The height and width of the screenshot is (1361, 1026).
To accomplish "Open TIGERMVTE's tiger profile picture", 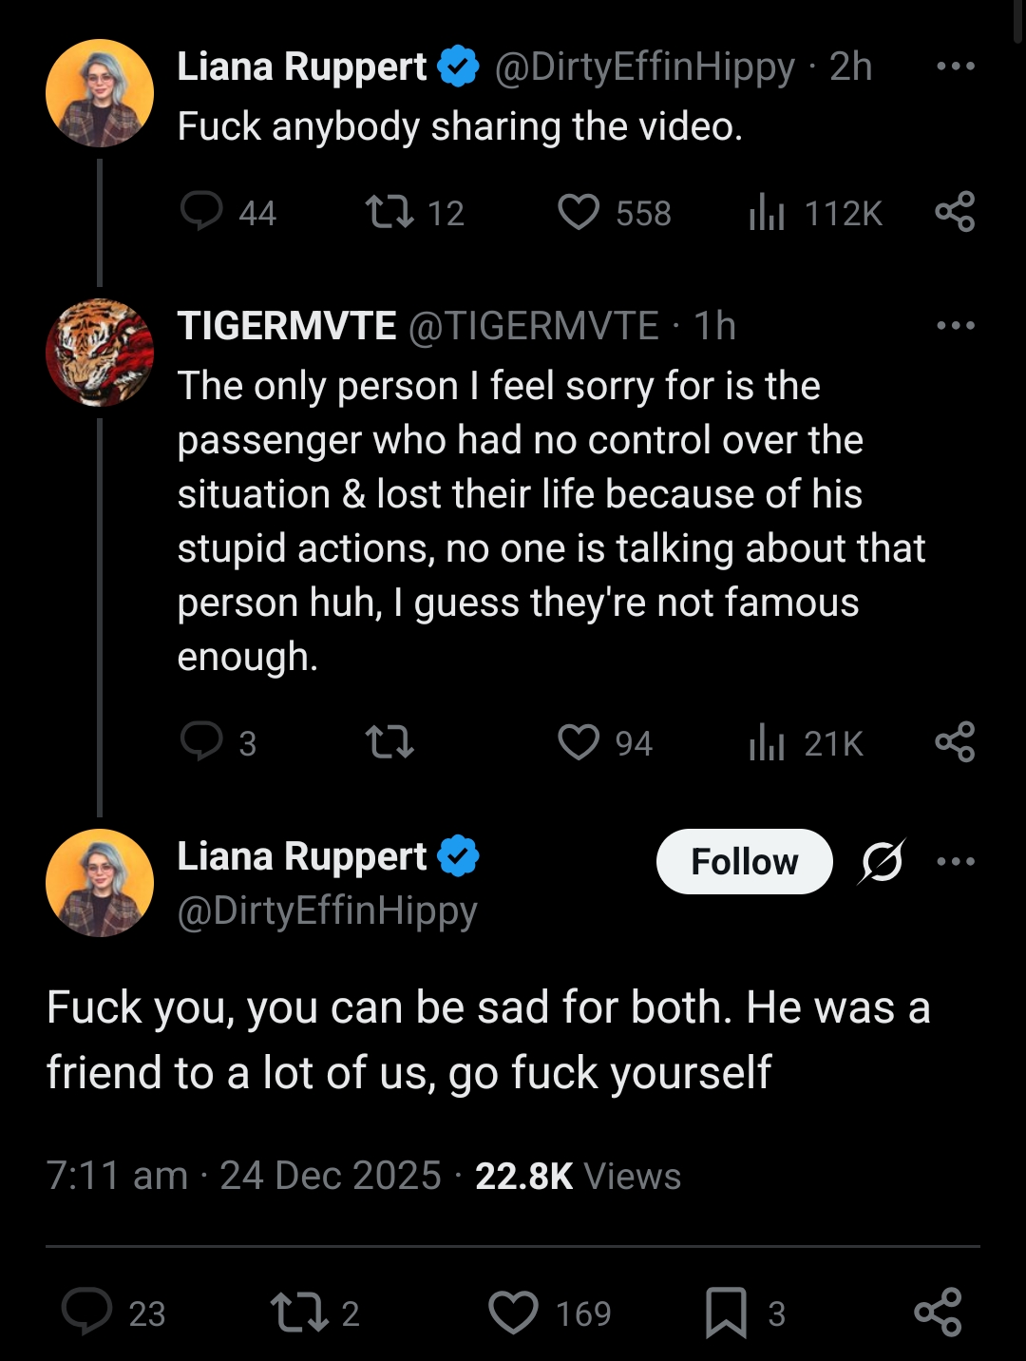I will click(x=100, y=353).
